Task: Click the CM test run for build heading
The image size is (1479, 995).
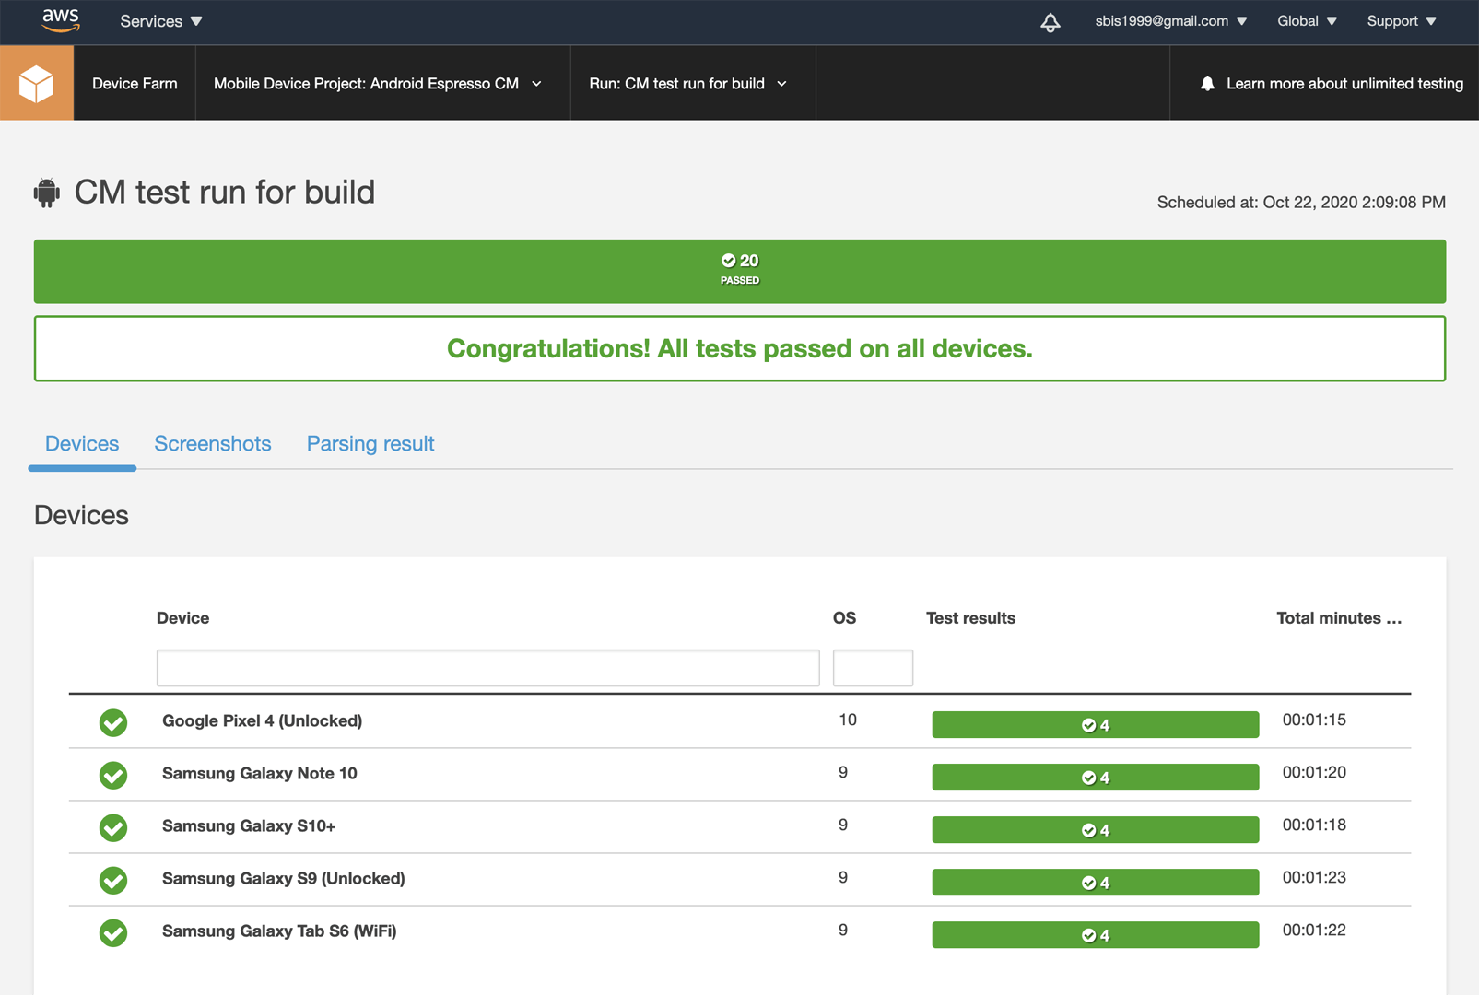Action: (225, 192)
